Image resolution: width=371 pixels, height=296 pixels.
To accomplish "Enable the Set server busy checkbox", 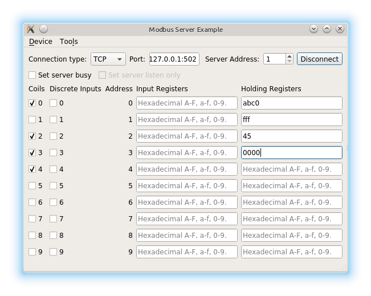I will pos(32,75).
